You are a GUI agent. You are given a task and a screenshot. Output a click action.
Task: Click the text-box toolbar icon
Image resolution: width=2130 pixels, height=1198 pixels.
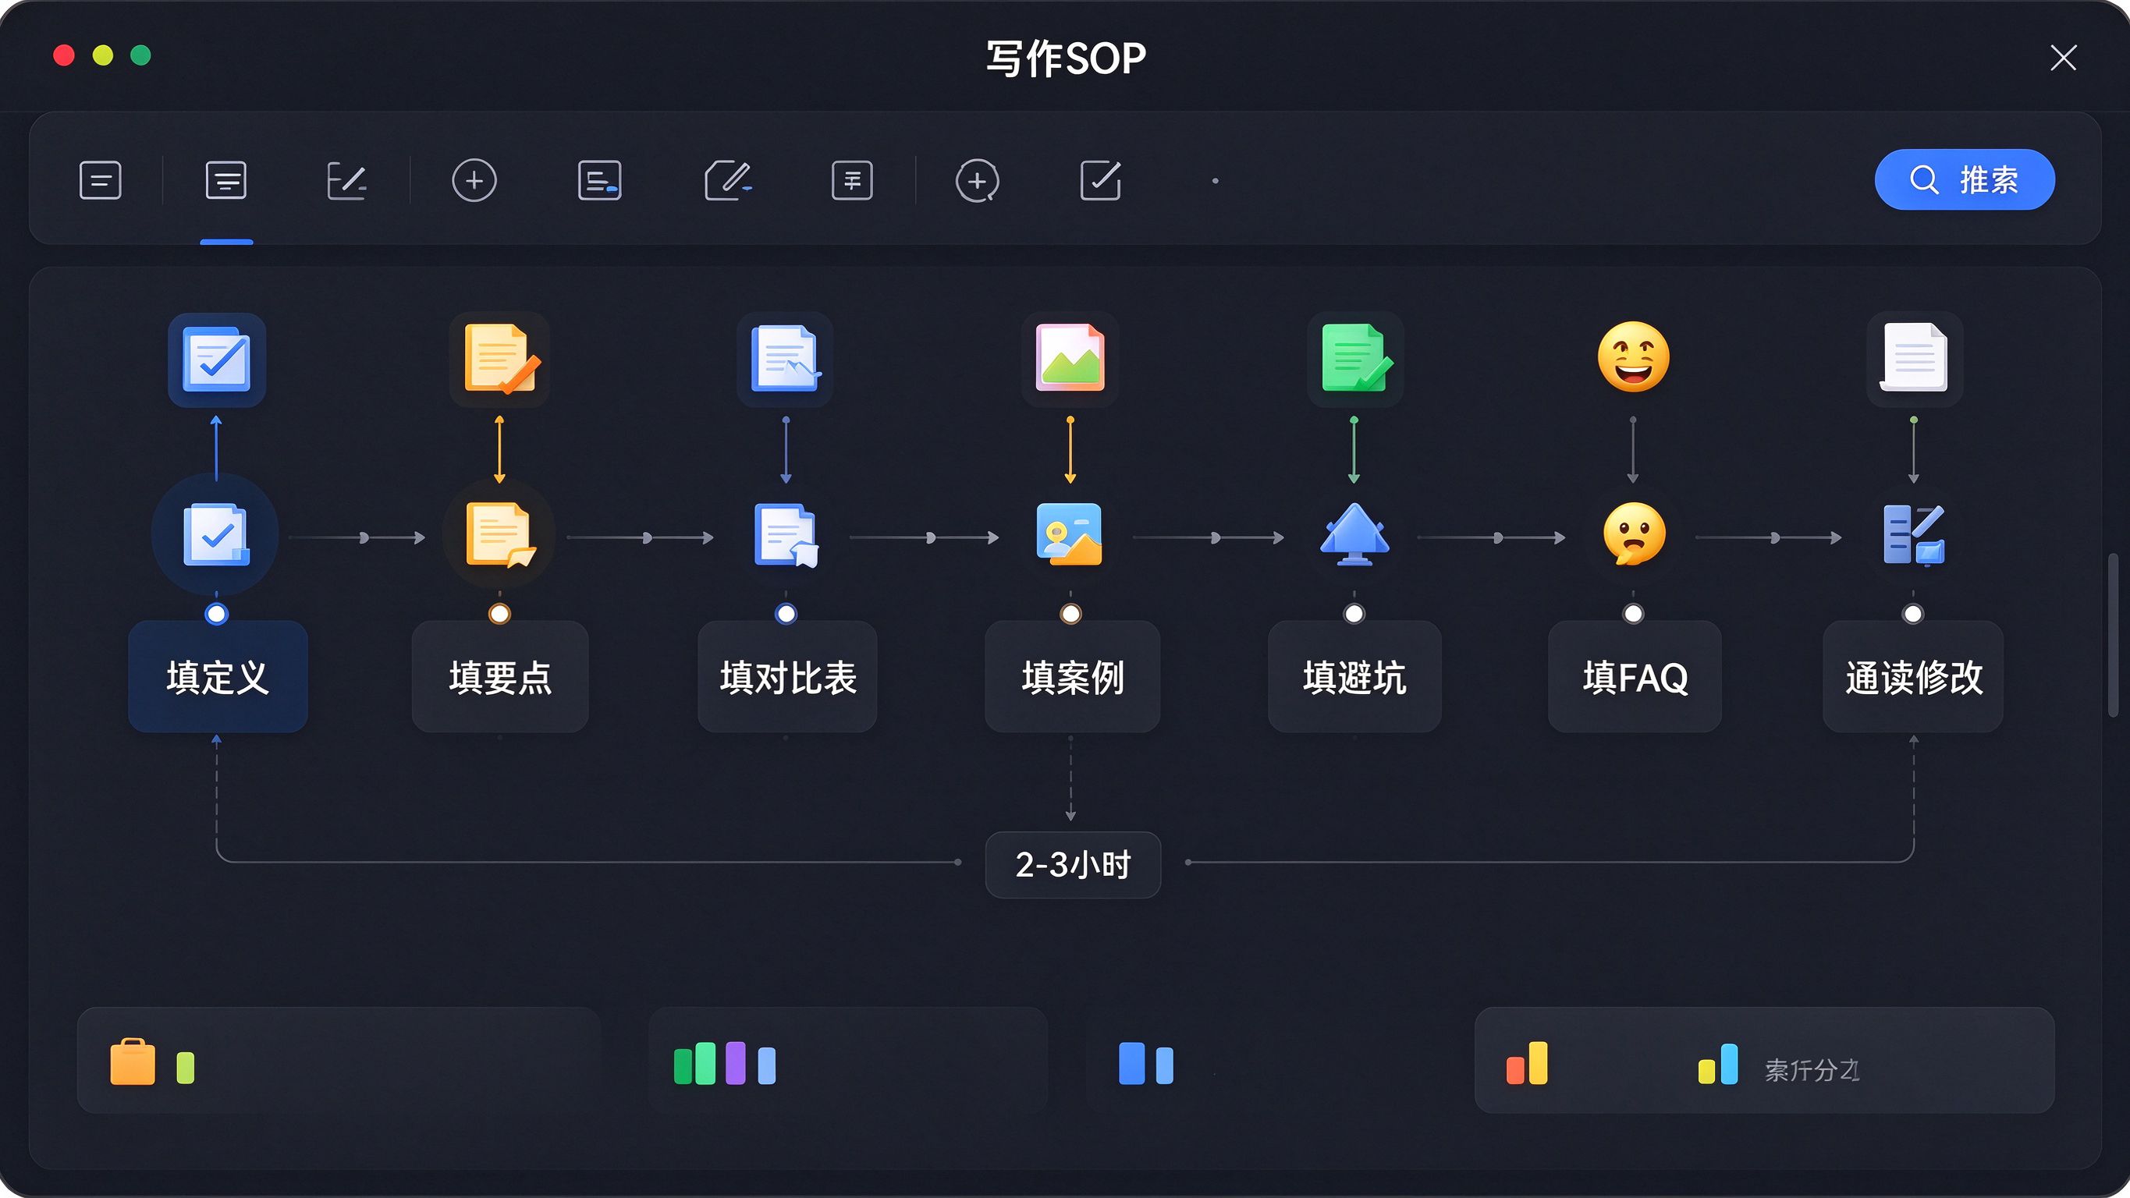[x=852, y=180]
